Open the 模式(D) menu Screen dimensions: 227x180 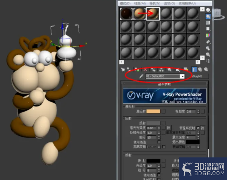click(x=125, y=3)
